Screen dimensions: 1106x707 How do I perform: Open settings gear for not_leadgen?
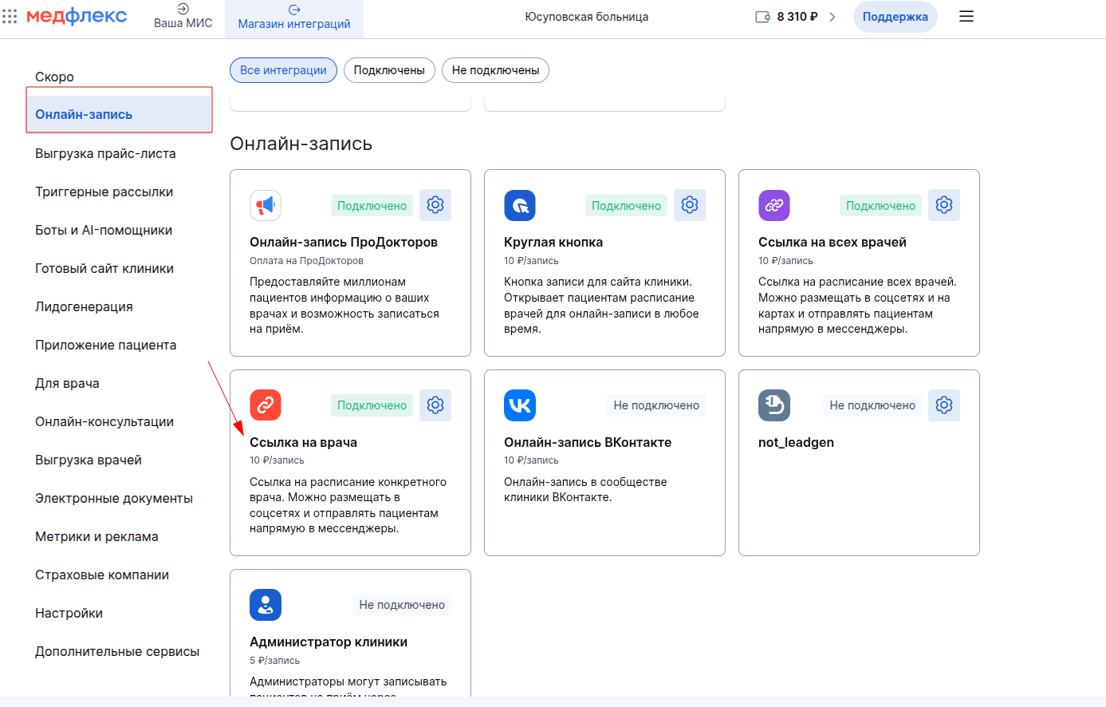click(944, 405)
